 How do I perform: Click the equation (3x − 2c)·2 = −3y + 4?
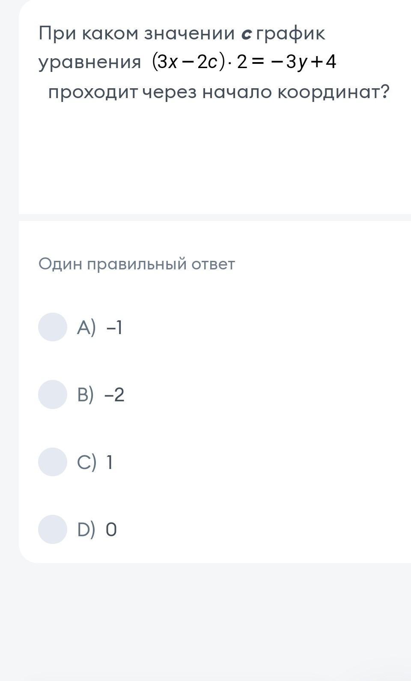point(244,63)
